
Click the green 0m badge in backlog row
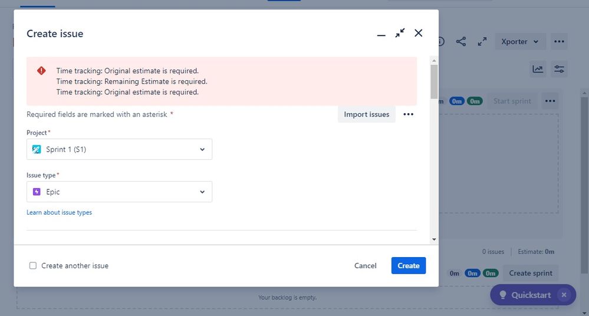pyautogui.click(x=490, y=273)
